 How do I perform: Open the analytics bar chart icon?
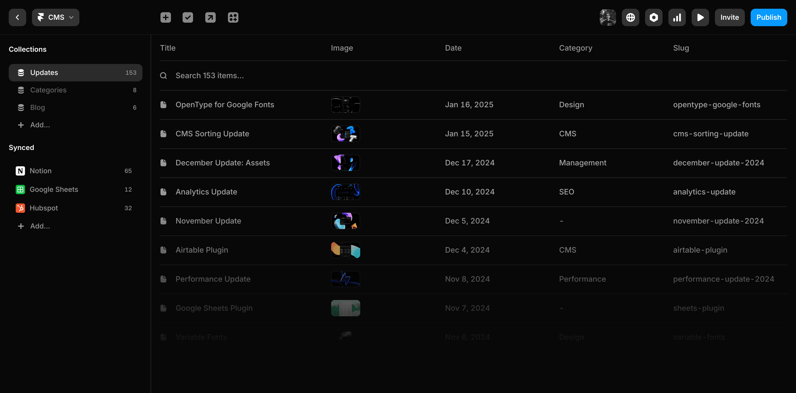(677, 17)
